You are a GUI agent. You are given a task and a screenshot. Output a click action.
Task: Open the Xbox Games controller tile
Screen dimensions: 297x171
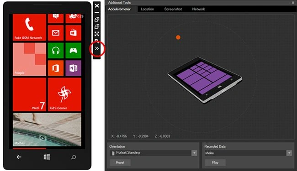tap(73, 51)
